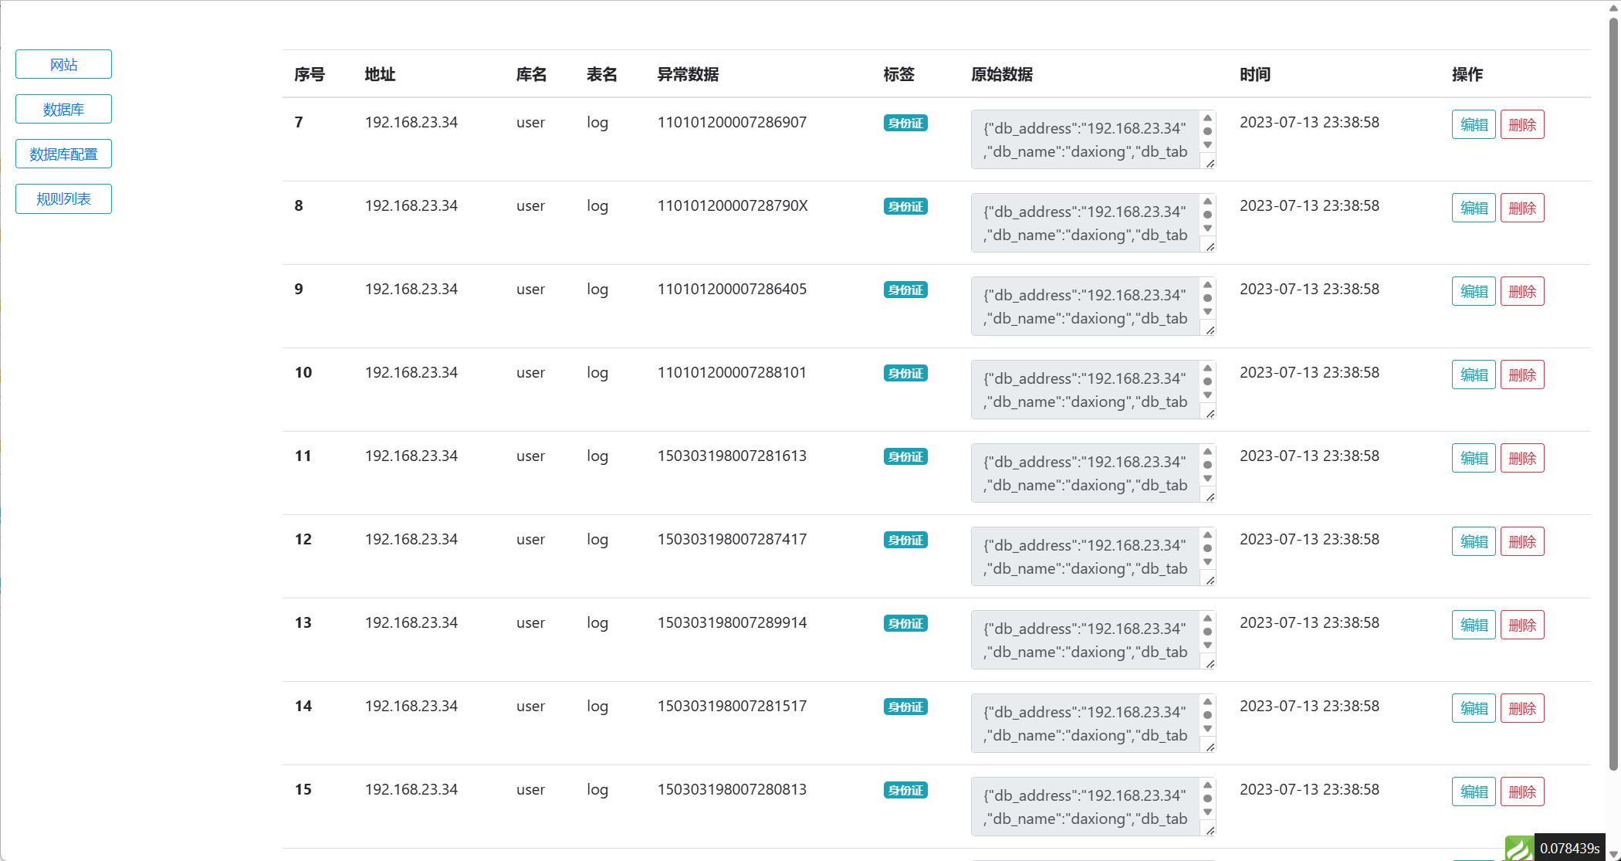This screenshot has width=1621, height=861.
Task: Open the 数据库 menu item
Action: 63,109
